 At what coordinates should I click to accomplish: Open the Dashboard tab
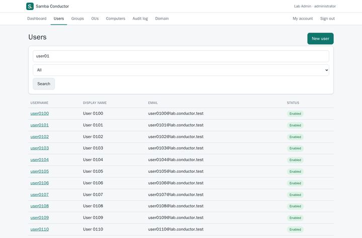click(x=37, y=19)
